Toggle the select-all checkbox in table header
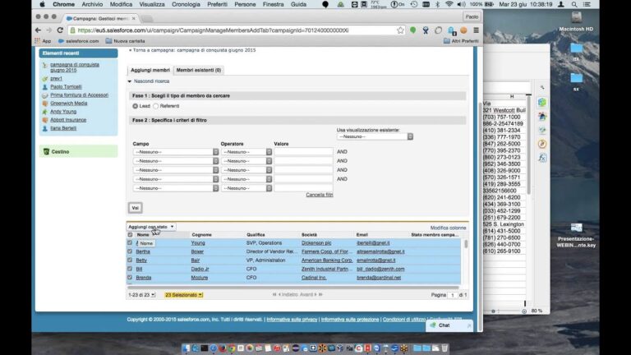 tap(130, 235)
